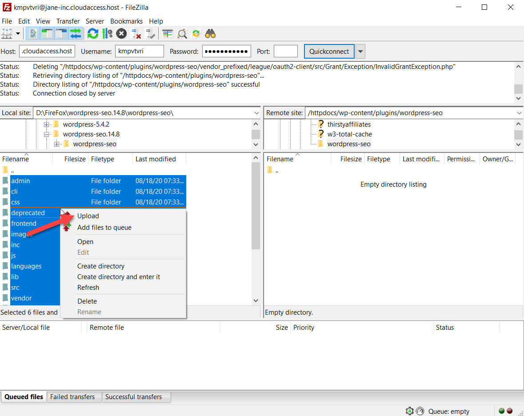Image resolution: width=524 pixels, height=416 pixels.
Task: Open Remote site path dropdown
Action: (519, 113)
